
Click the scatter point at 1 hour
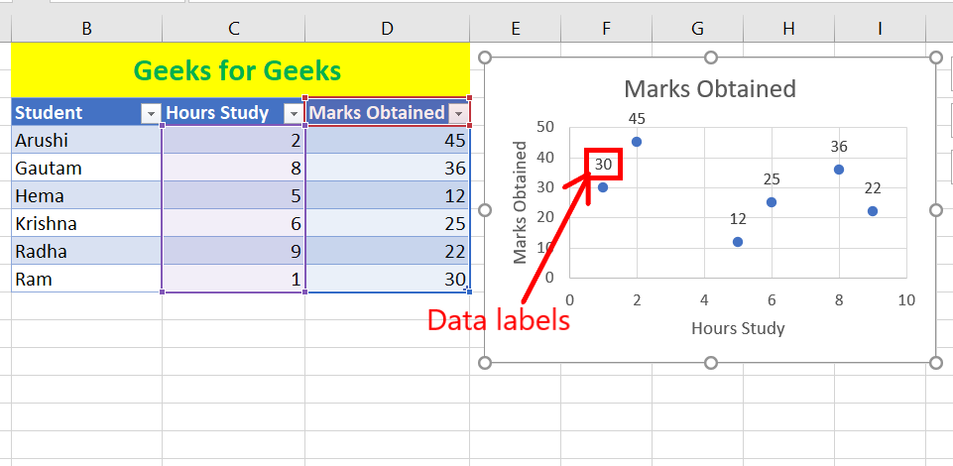click(603, 187)
